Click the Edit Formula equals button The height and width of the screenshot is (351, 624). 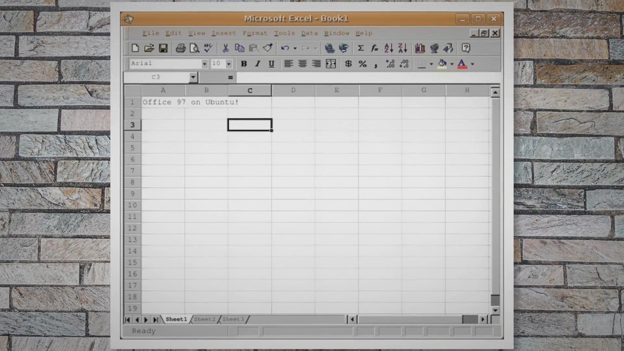(230, 77)
